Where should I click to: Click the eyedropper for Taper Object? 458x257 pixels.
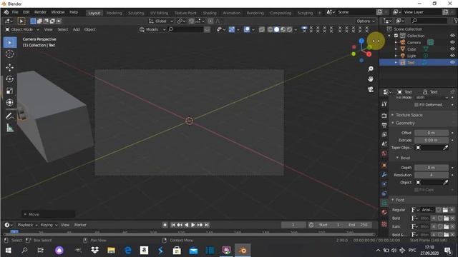[x=445, y=148]
